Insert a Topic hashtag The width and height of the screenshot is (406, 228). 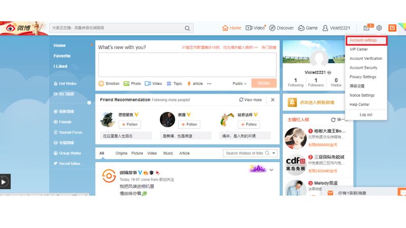coord(174,84)
